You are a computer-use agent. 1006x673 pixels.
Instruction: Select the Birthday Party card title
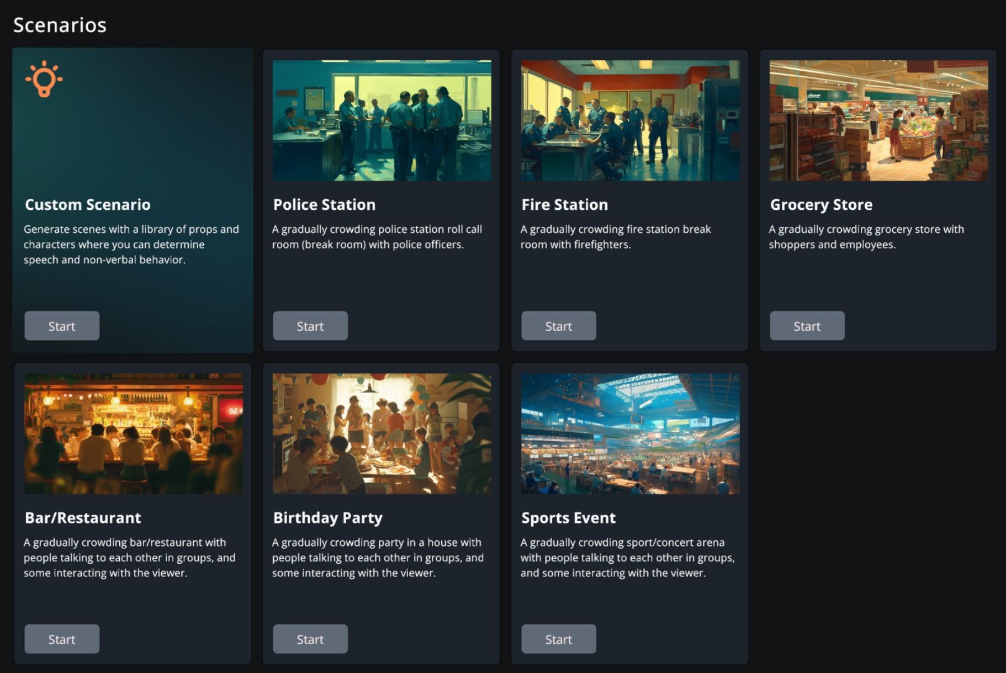click(x=327, y=518)
